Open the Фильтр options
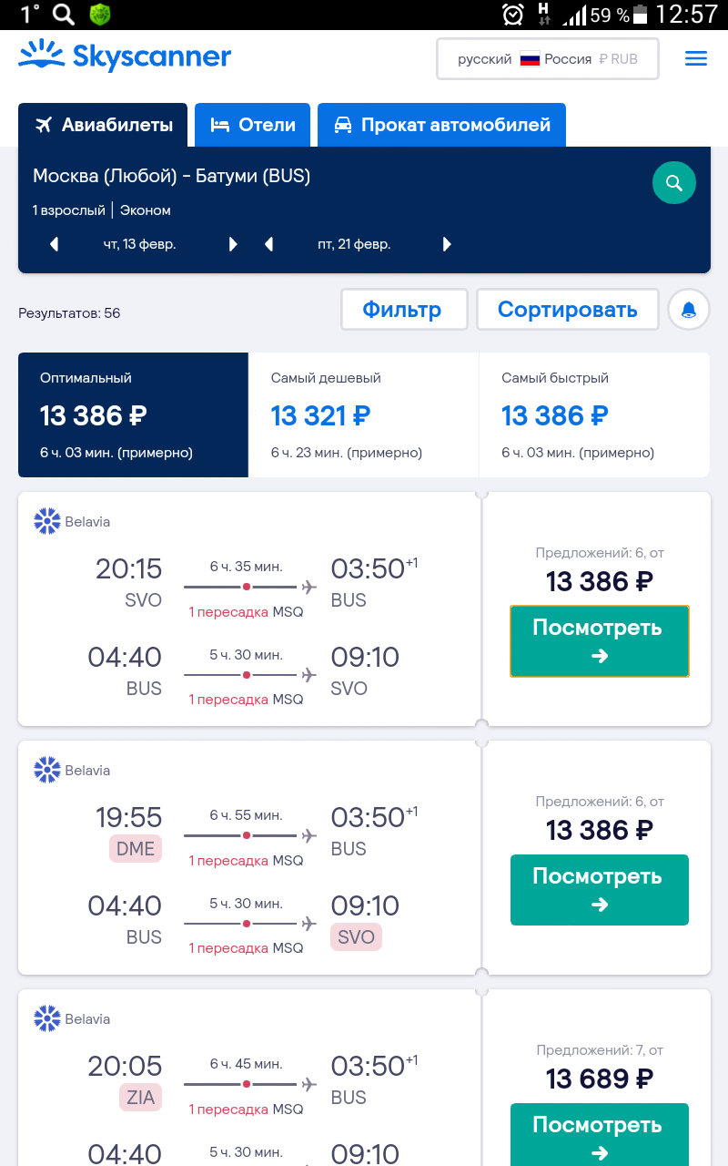 [x=402, y=310]
